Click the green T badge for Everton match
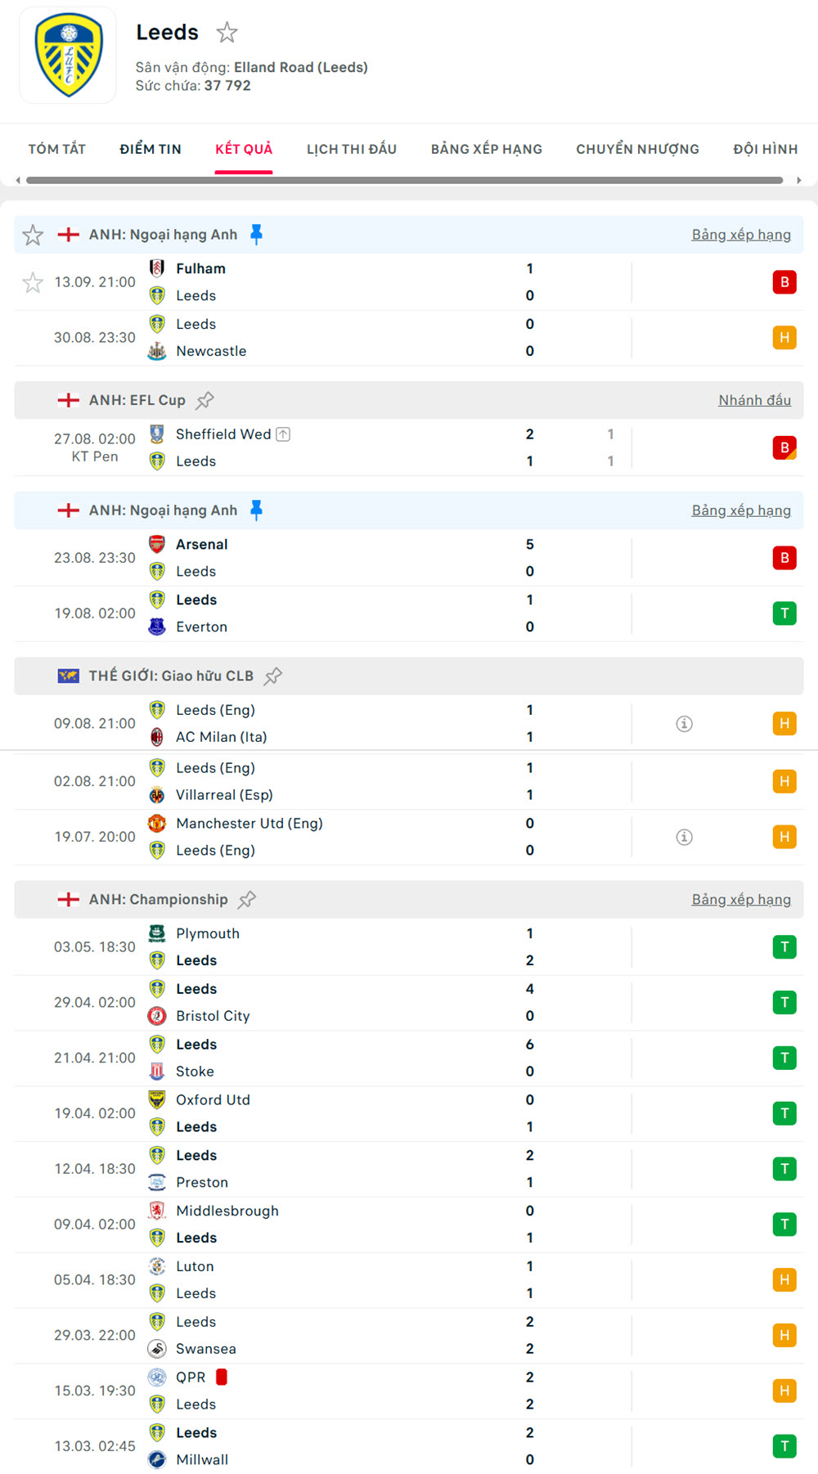This screenshot has height=1474, width=818. coord(784,613)
